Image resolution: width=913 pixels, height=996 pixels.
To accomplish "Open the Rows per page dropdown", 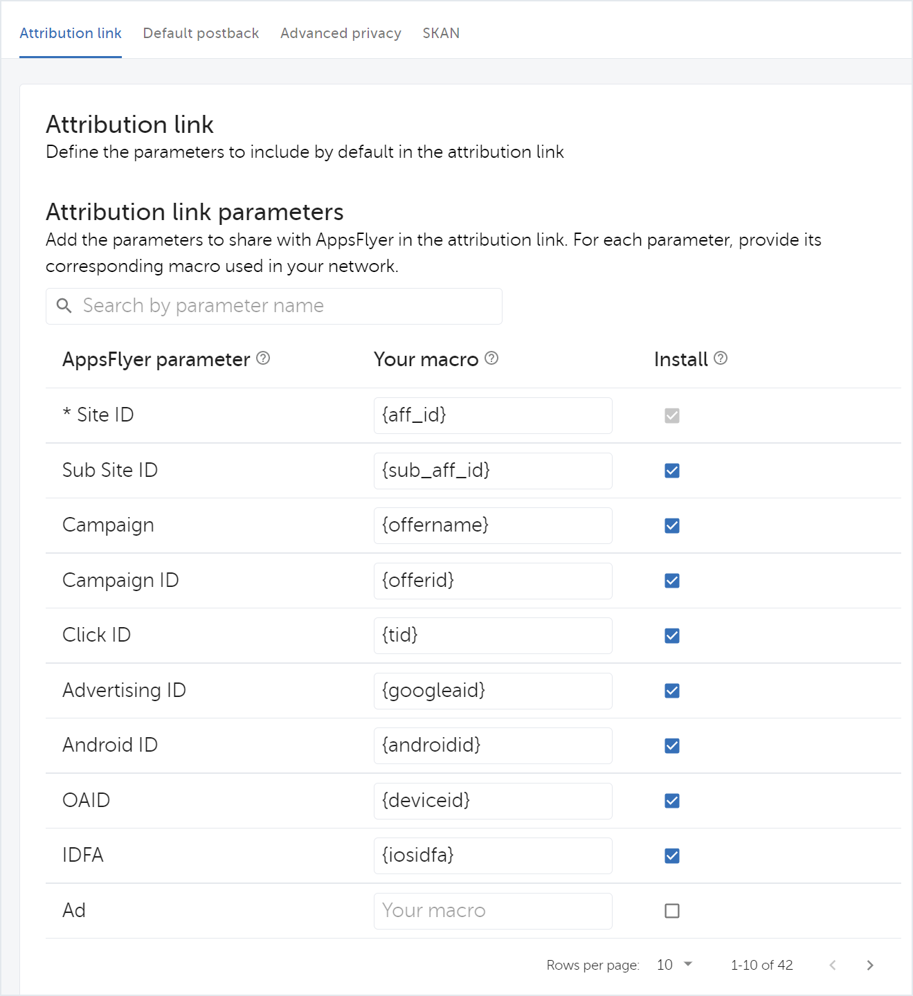I will pyautogui.click(x=674, y=965).
